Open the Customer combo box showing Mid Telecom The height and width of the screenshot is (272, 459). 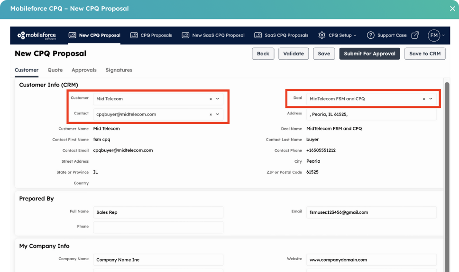coord(158,99)
